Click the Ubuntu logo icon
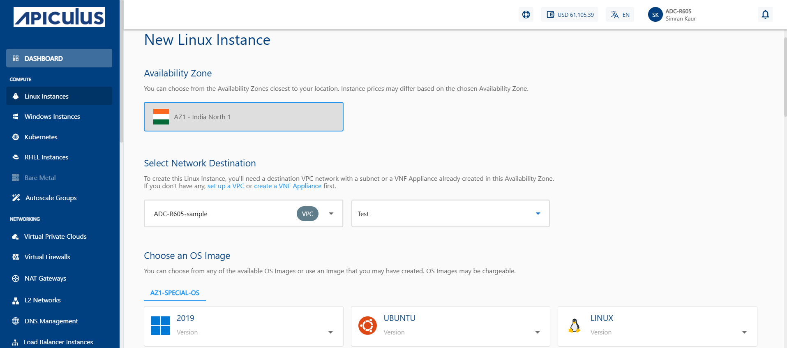 tap(367, 326)
